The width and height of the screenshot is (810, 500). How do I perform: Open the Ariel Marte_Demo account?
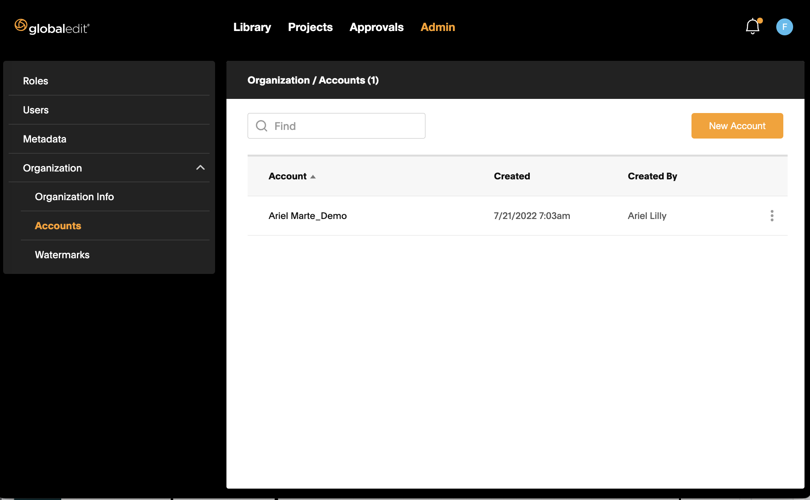point(307,216)
